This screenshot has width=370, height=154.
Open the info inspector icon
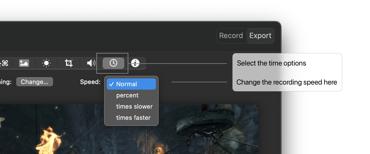coord(135,63)
